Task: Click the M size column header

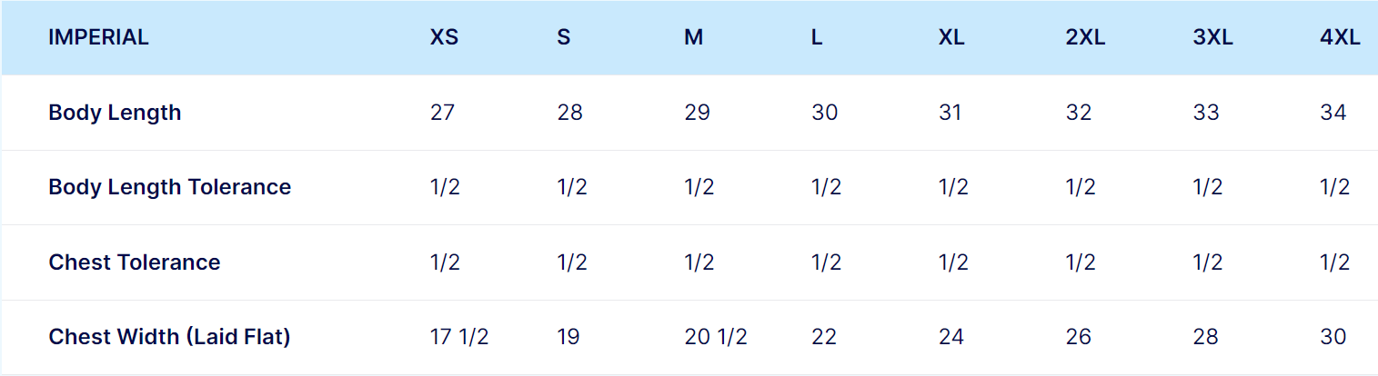Action: [x=693, y=38]
